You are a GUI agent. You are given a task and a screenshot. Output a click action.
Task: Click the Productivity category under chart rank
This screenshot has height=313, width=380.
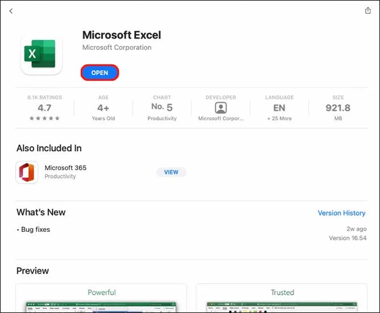162,119
